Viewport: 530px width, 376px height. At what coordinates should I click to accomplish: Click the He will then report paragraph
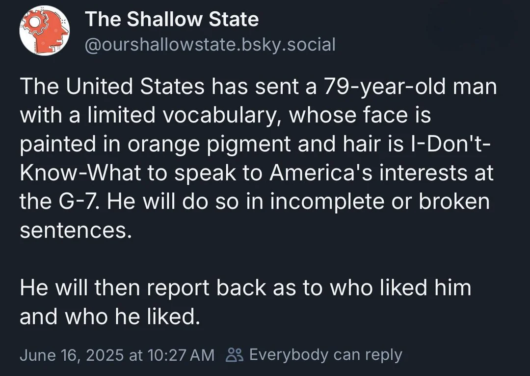click(245, 302)
